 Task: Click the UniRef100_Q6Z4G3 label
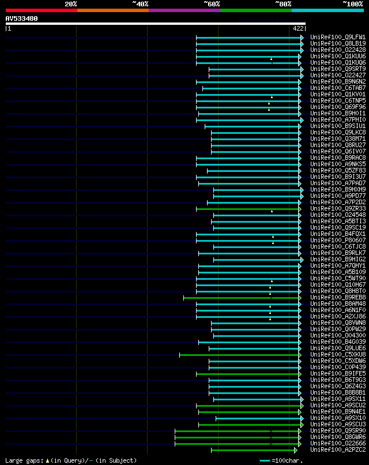(338, 387)
